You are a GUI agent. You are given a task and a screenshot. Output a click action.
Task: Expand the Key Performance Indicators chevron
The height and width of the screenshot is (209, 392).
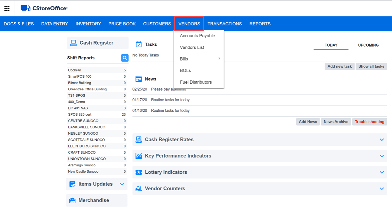tap(382, 156)
